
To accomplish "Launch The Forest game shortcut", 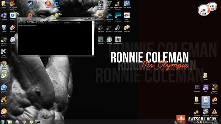I will point(100,29).
